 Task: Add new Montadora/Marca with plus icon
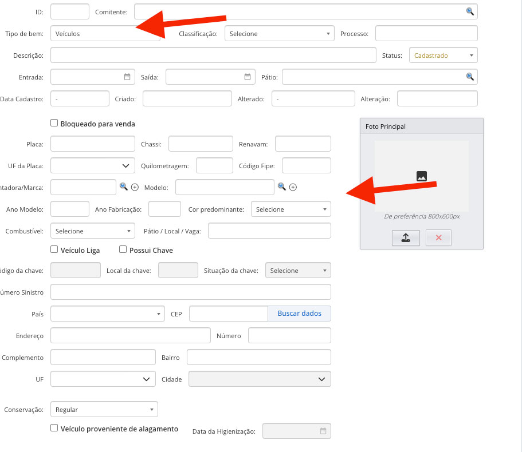coord(135,187)
